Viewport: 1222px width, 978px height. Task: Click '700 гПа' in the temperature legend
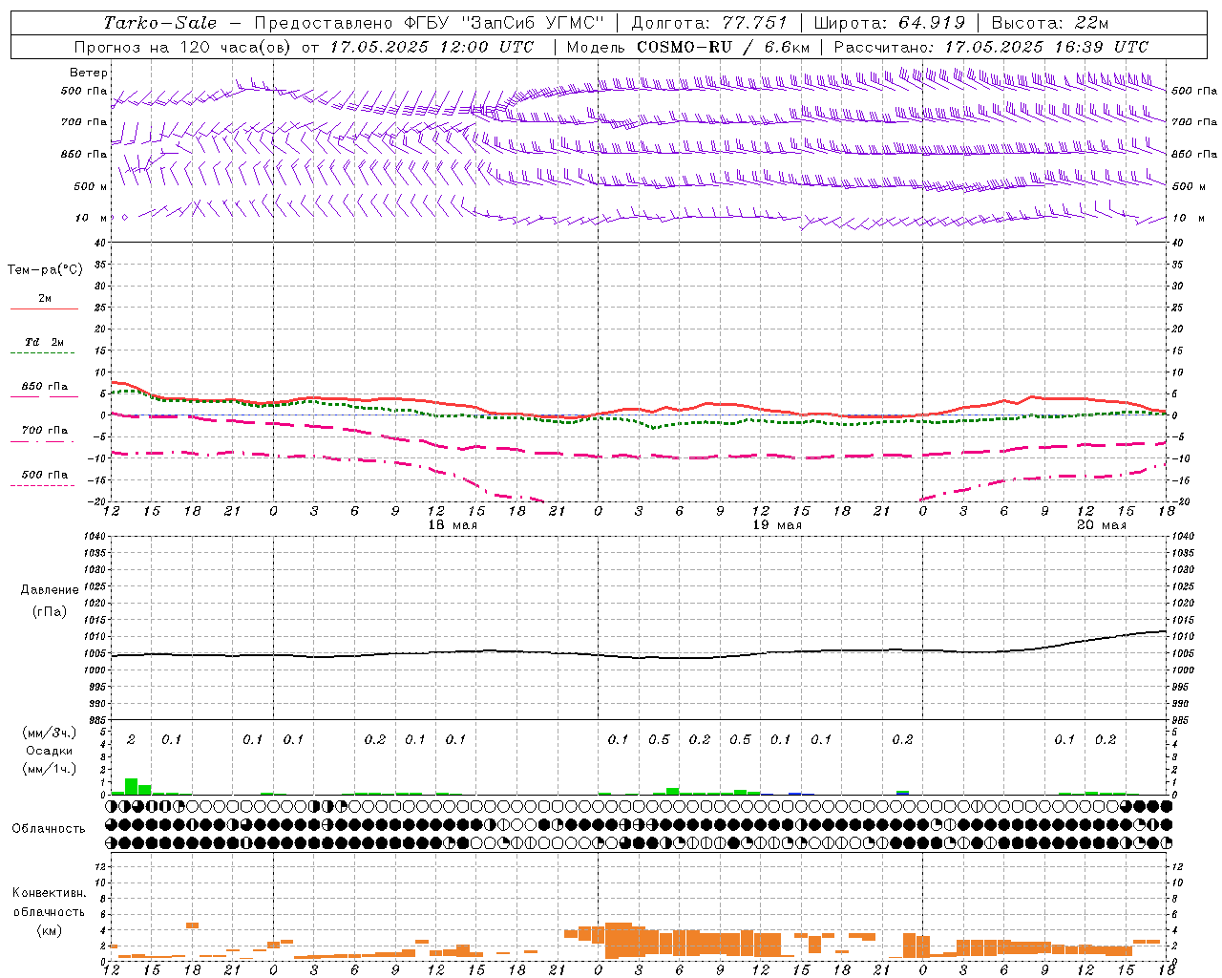(45, 431)
